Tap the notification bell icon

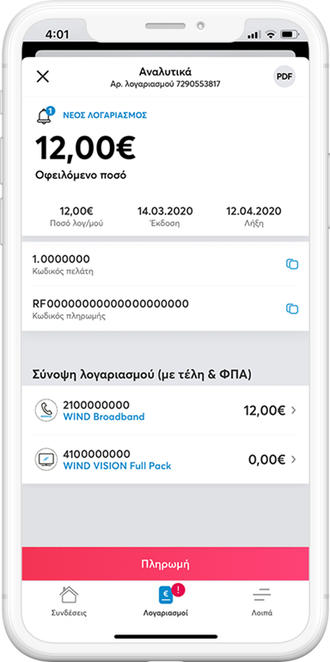[45, 115]
